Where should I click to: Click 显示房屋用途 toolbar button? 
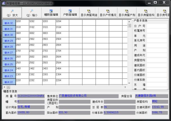tap(89, 13)
